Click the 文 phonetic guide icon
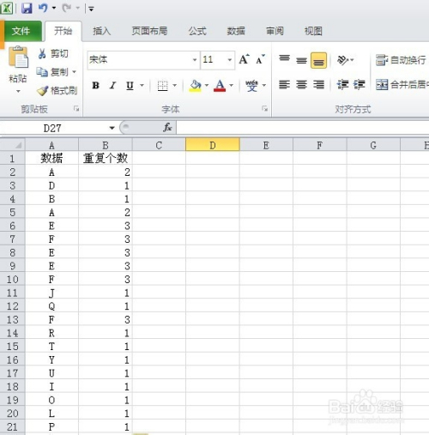 (x=251, y=85)
